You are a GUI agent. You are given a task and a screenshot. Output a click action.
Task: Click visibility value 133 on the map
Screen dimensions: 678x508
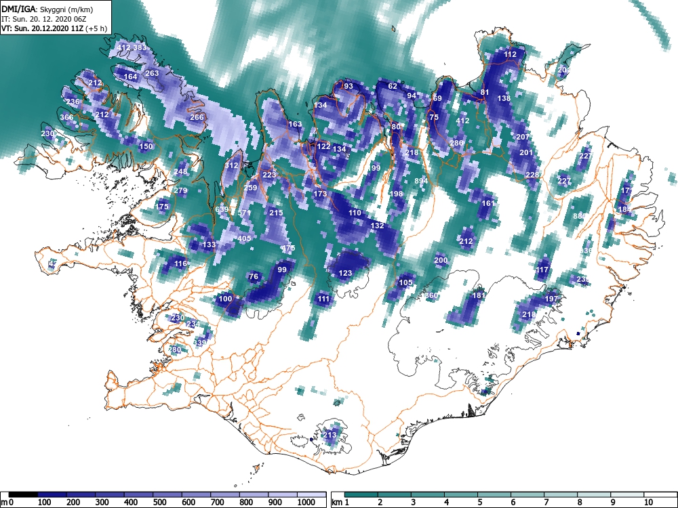coord(209,245)
